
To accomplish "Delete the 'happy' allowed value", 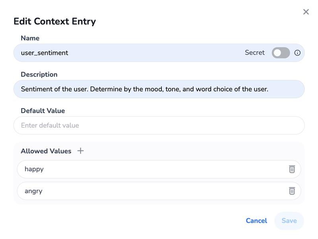I will click(292, 169).
